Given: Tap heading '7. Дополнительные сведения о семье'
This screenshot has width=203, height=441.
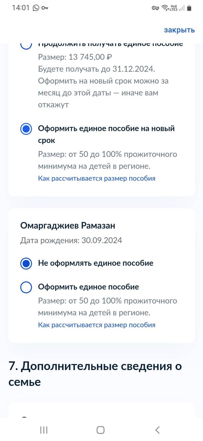Looking at the screenshot, I should click(95, 374).
